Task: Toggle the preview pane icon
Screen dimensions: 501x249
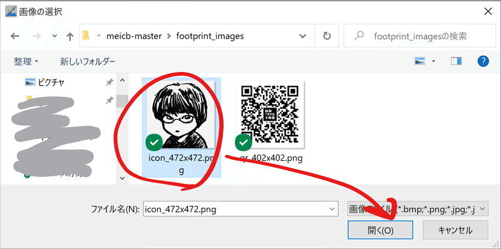Action: (457, 61)
